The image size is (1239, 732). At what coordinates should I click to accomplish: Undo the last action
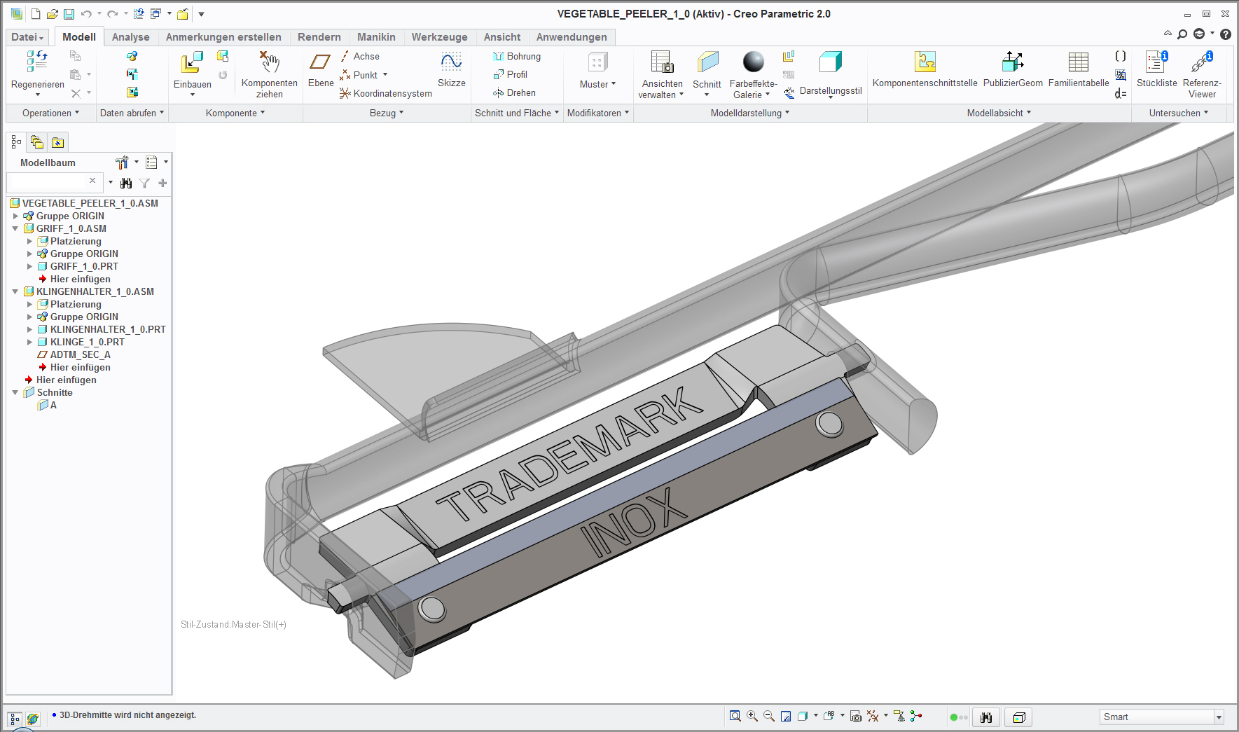point(86,14)
